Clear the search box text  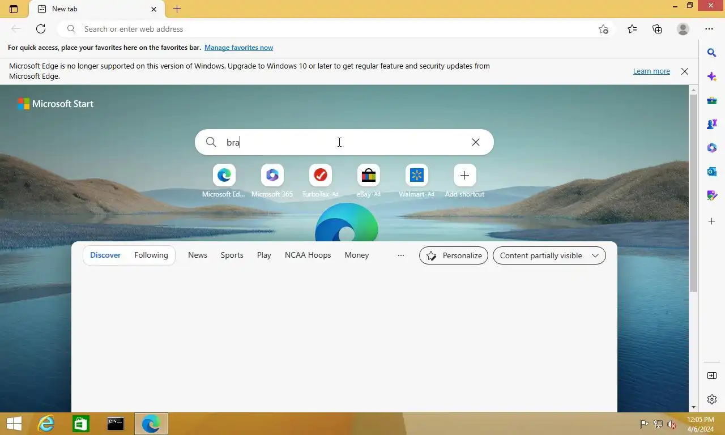pyautogui.click(x=476, y=142)
